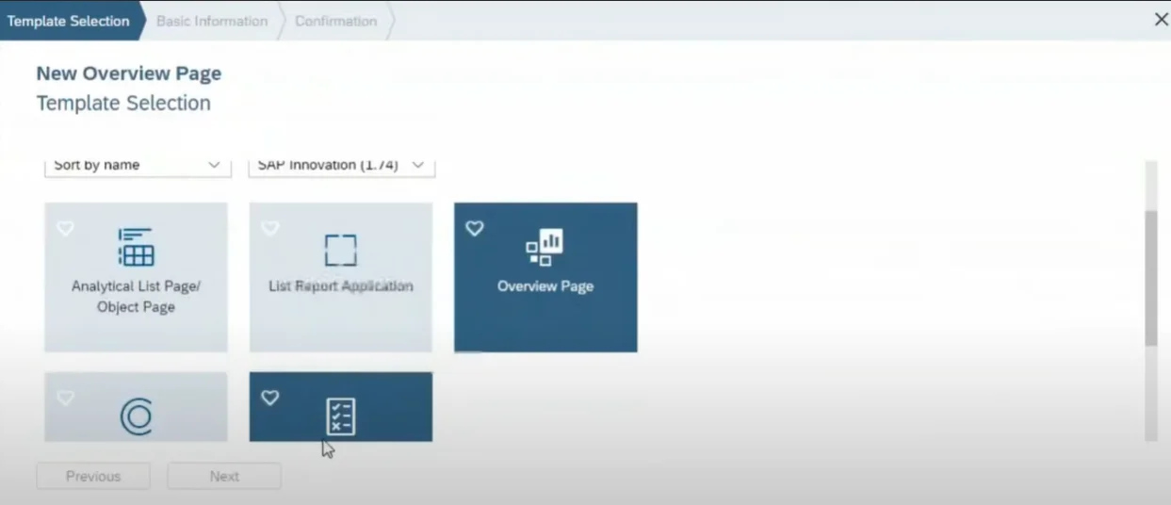This screenshot has height=505, width=1171.
Task: Toggle favorite heart on Overview Page tile
Action: 475,228
